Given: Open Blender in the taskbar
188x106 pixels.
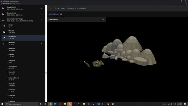Looking at the screenshot, I should click(x=108, y=104).
